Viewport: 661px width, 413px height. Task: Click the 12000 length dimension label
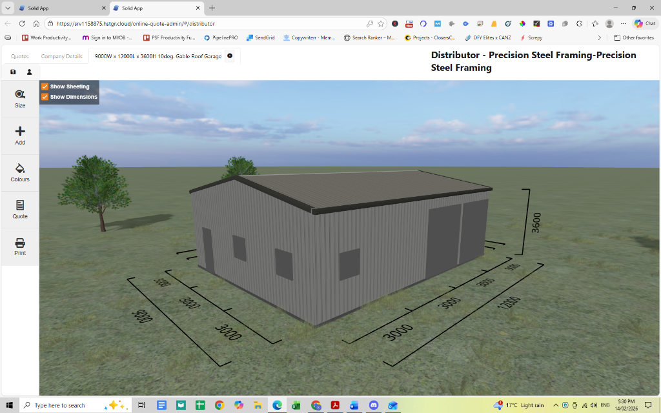[509, 302]
